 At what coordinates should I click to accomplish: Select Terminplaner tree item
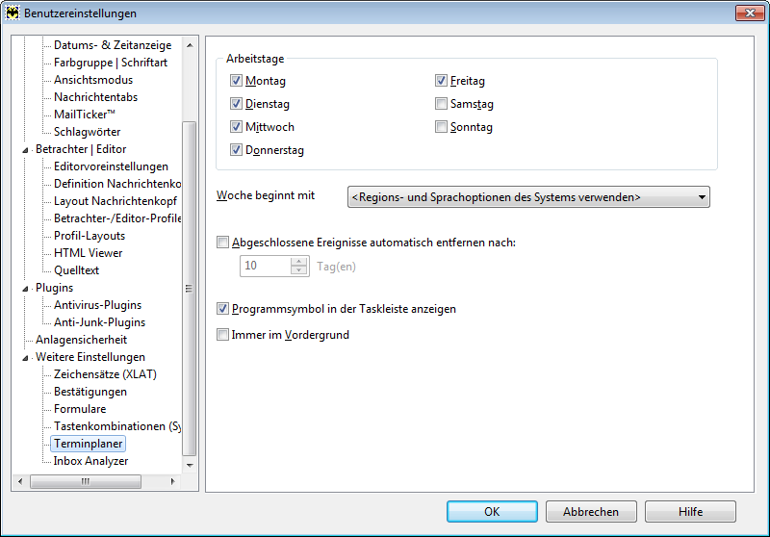89,444
